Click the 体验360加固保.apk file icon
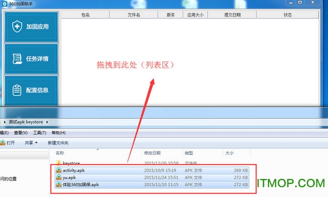Viewport: 328px width, 197px height. tap(59, 184)
